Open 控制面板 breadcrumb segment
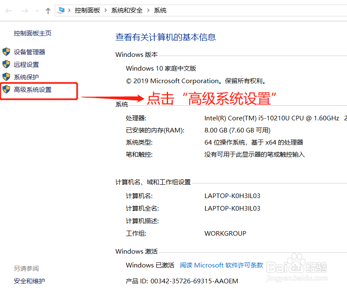Viewport: 347px width, 290px height. click(x=87, y=10)
